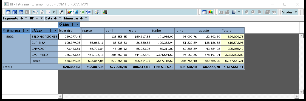
Task: Open the filter funnel tool
Action: click(x=61, y=12)
